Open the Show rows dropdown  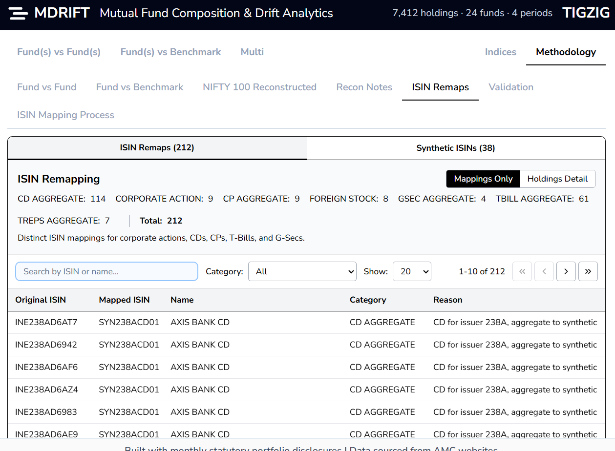412,271
